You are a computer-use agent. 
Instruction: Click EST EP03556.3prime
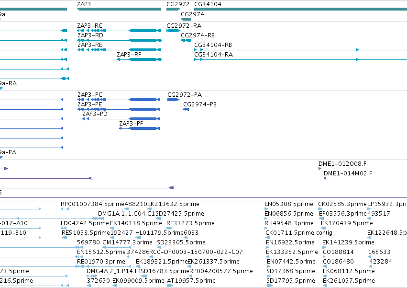[343, 214]
